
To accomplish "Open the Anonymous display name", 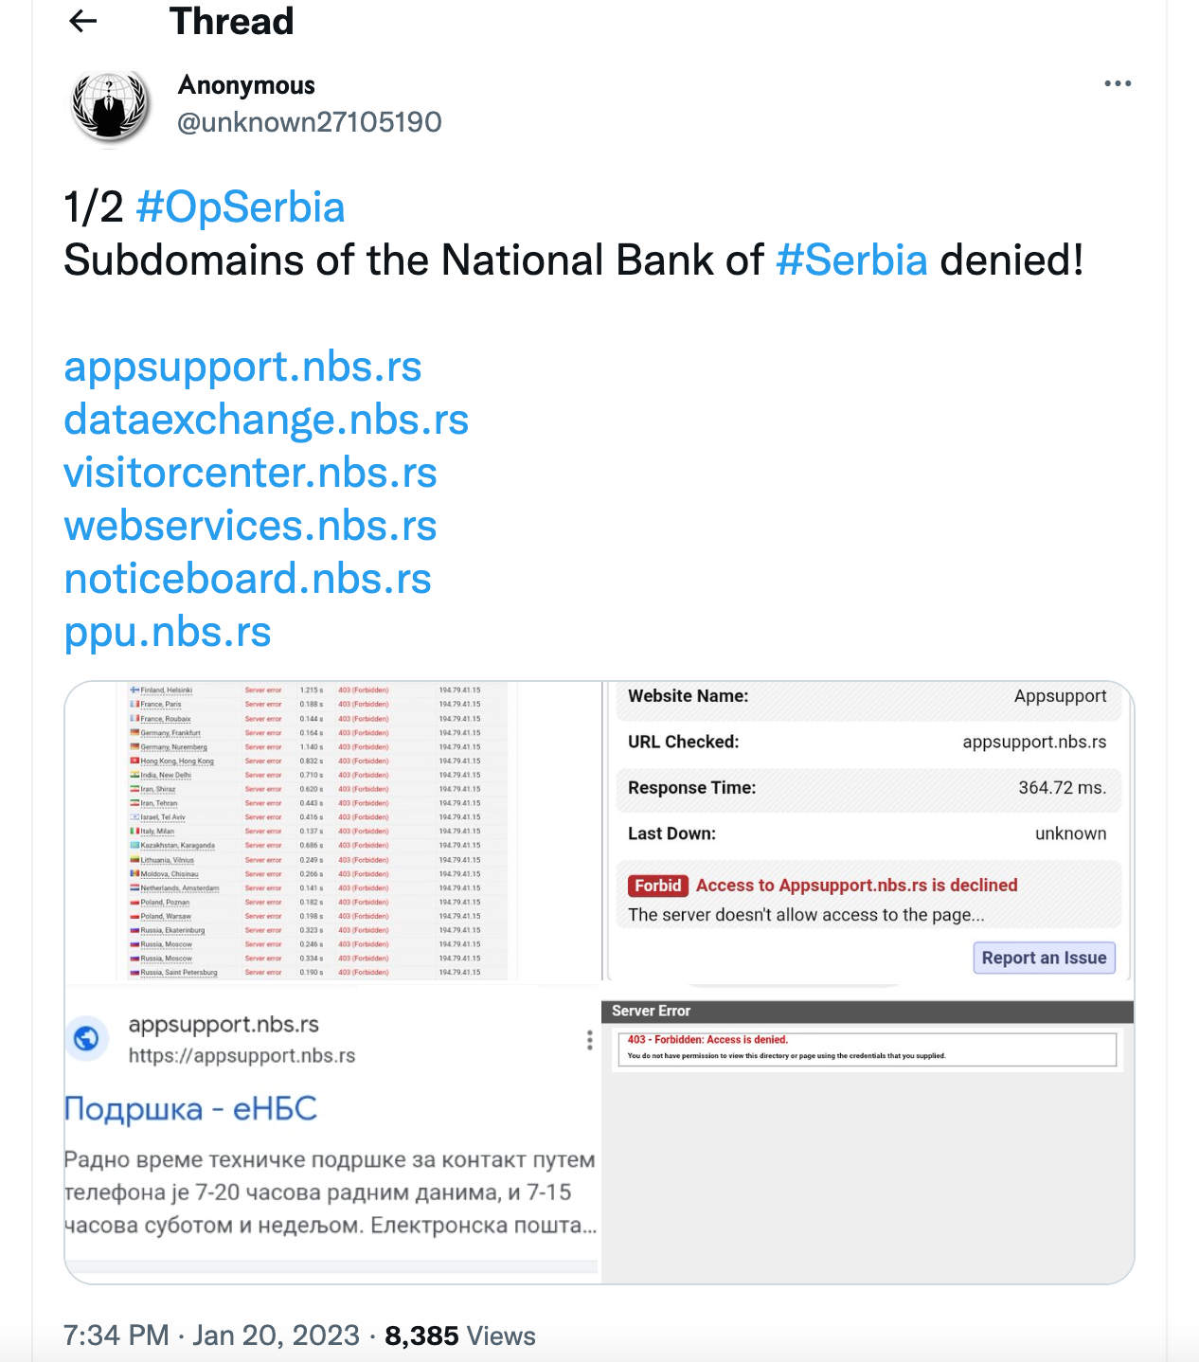I will [x=246, y=85].
